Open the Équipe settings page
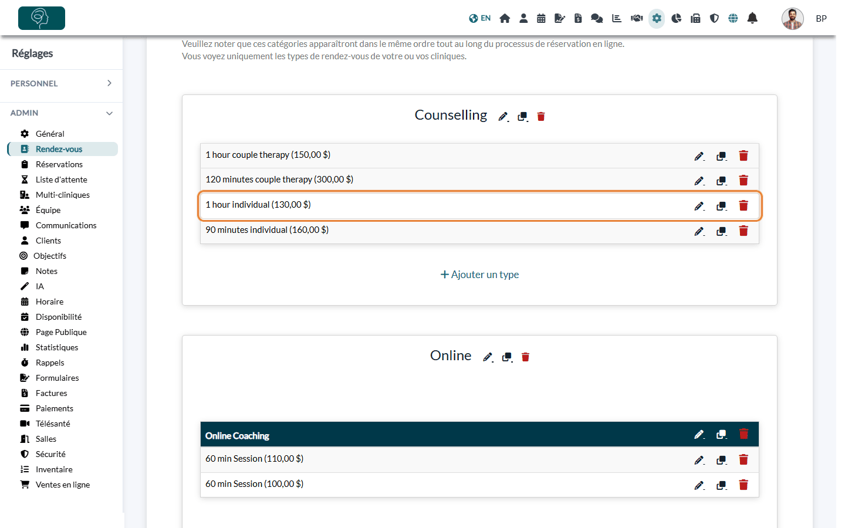845x528 pixels. [x=48, y=210]
